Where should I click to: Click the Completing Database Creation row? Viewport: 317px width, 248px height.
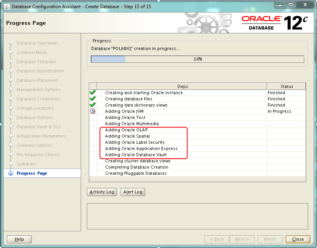click(197, 167)
